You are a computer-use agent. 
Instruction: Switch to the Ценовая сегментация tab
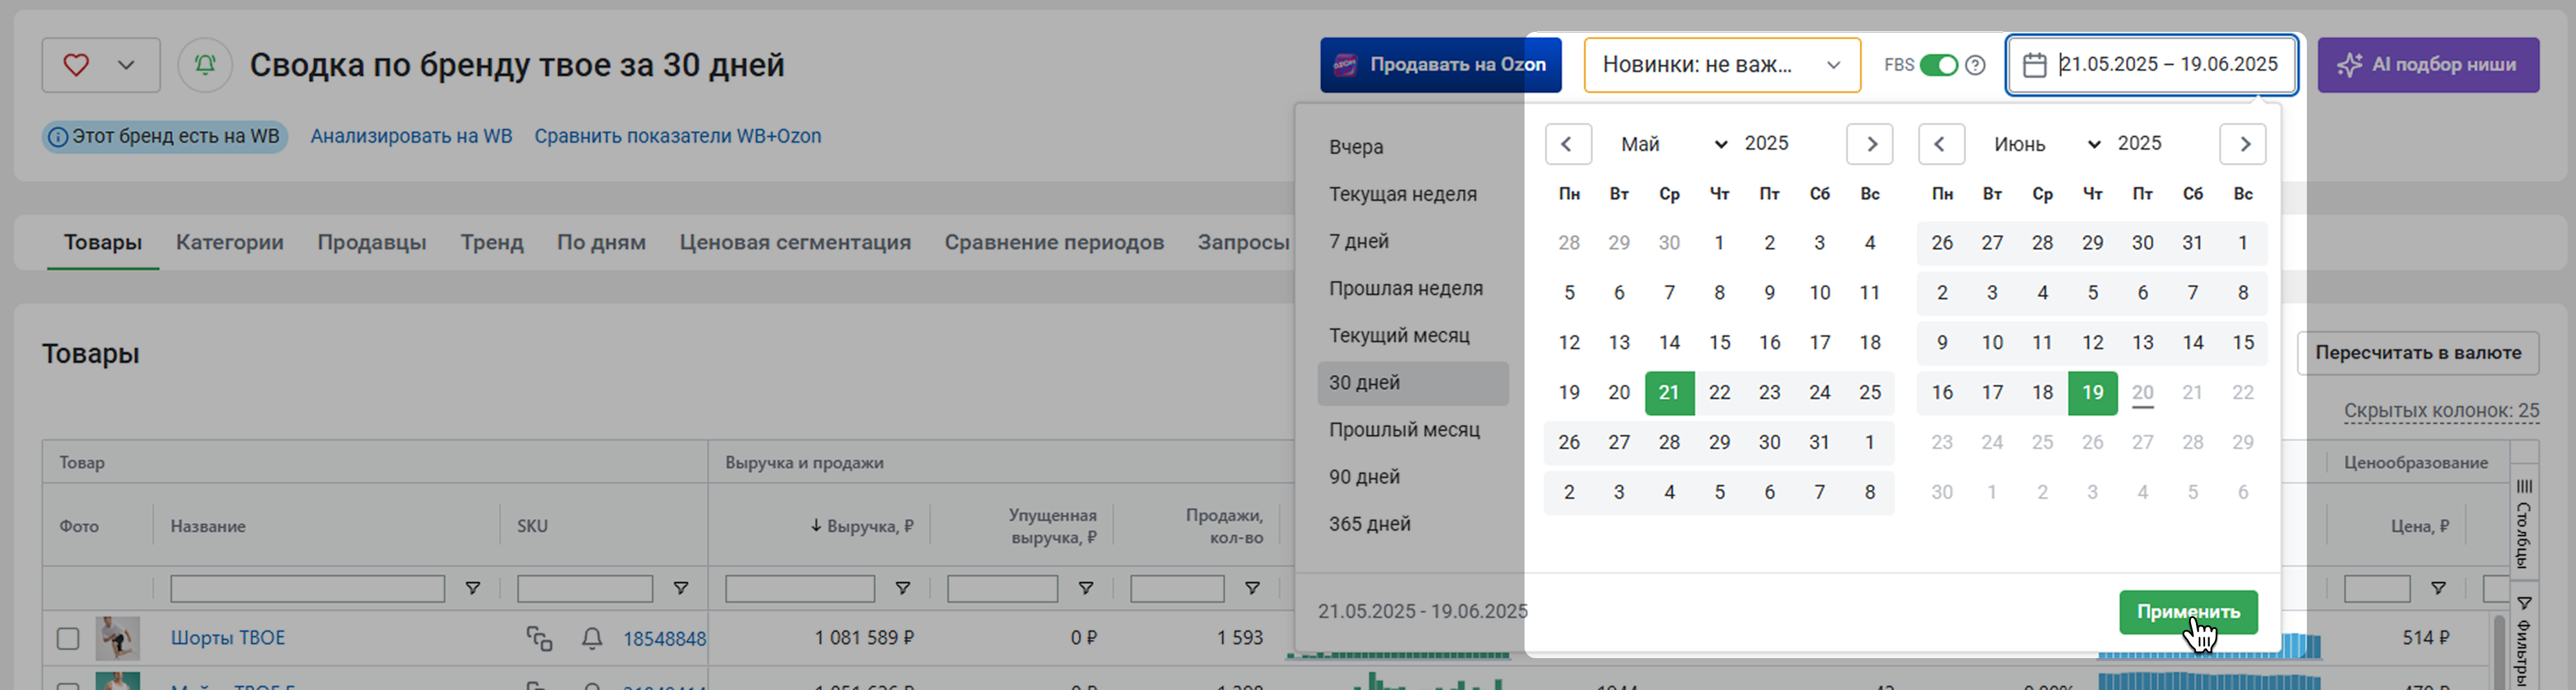pos(795,242)
